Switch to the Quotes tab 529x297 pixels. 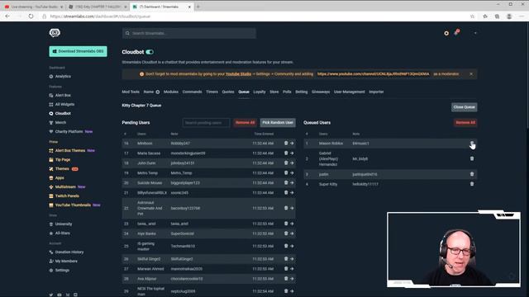click(228, 92)
